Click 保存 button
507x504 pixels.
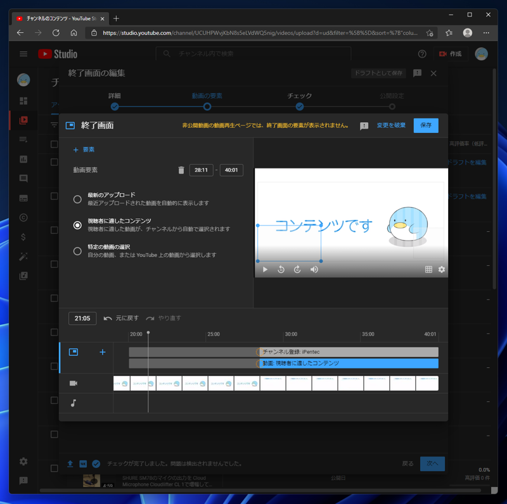click(x=426, y=125)
